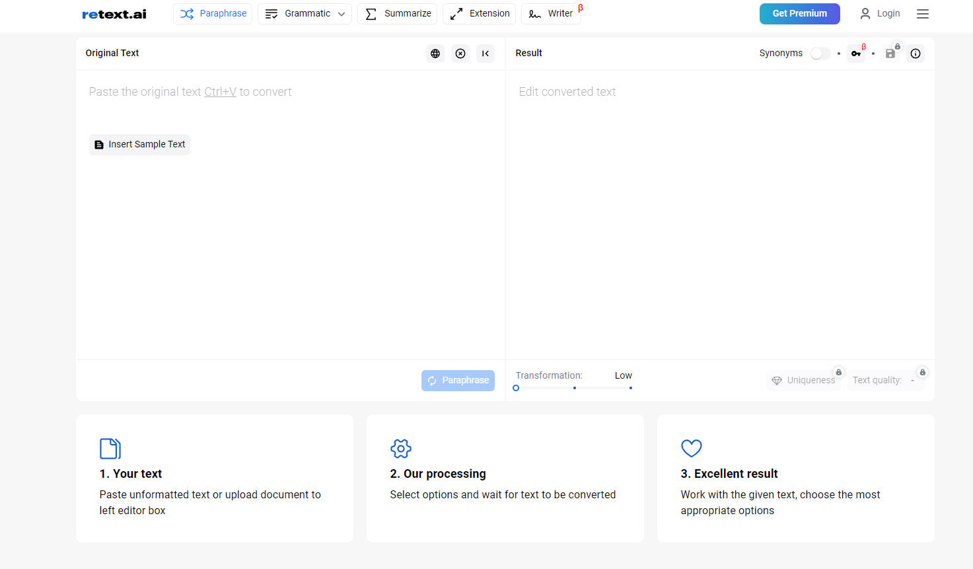
Task: Click the Paraphrase shuffle icon in navbar
Action: [x=187, y=14]
